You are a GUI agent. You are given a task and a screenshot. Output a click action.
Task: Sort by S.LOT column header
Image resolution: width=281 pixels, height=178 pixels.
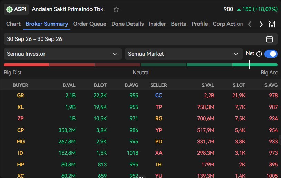coord(239,85)
